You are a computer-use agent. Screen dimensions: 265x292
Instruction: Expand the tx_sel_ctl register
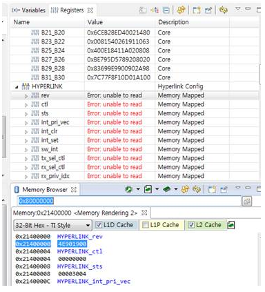coord(26,159)
